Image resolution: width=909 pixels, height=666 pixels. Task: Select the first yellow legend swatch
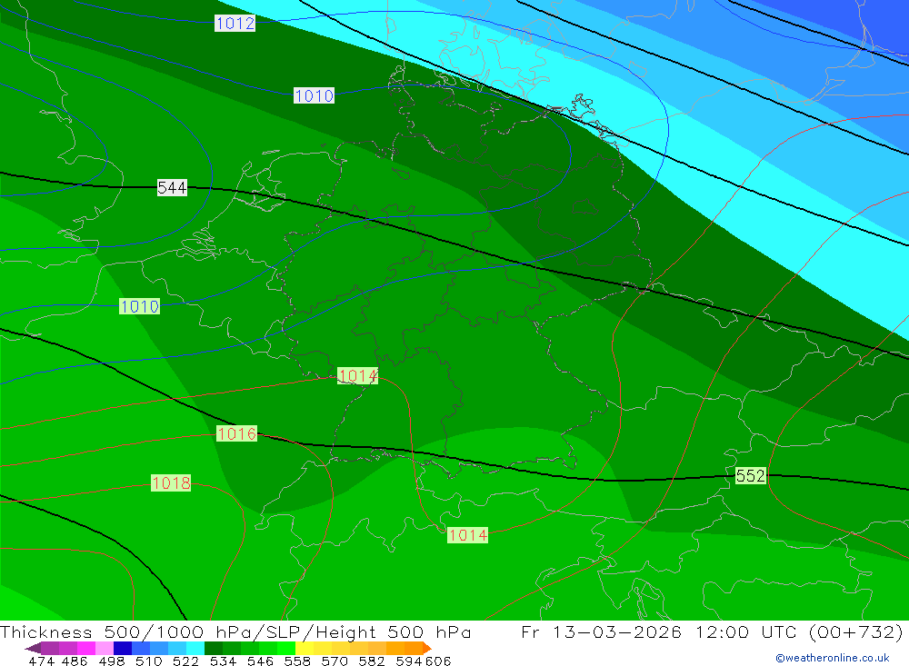point(305,648)
